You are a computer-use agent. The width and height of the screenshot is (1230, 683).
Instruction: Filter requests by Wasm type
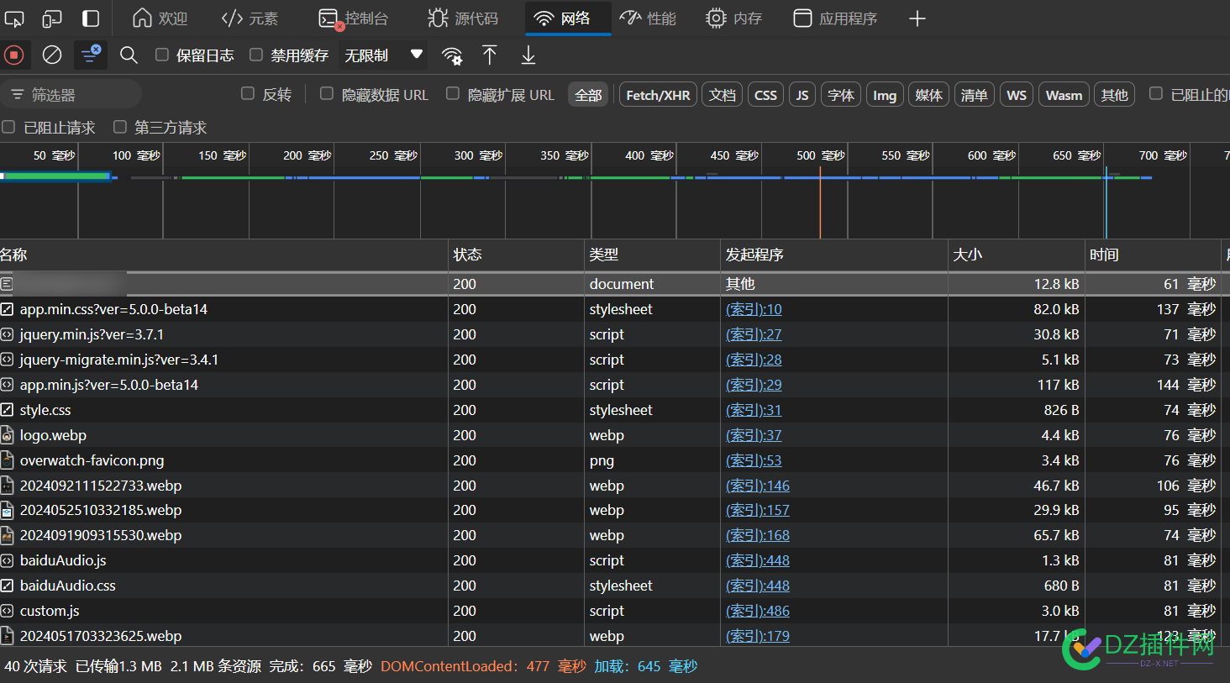[1064, 95]
